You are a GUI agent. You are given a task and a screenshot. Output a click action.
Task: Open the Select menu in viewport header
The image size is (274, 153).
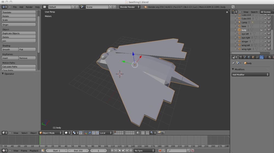pos(24,133)
